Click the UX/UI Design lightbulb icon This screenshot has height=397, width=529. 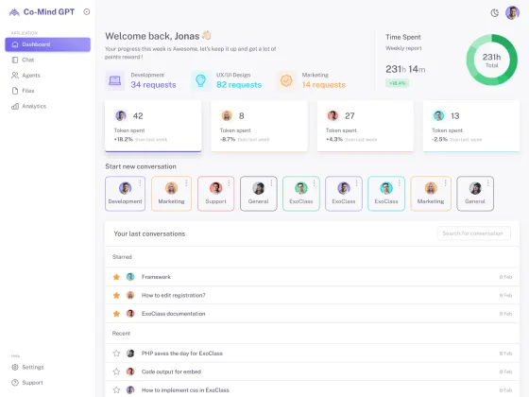point(200,80)
